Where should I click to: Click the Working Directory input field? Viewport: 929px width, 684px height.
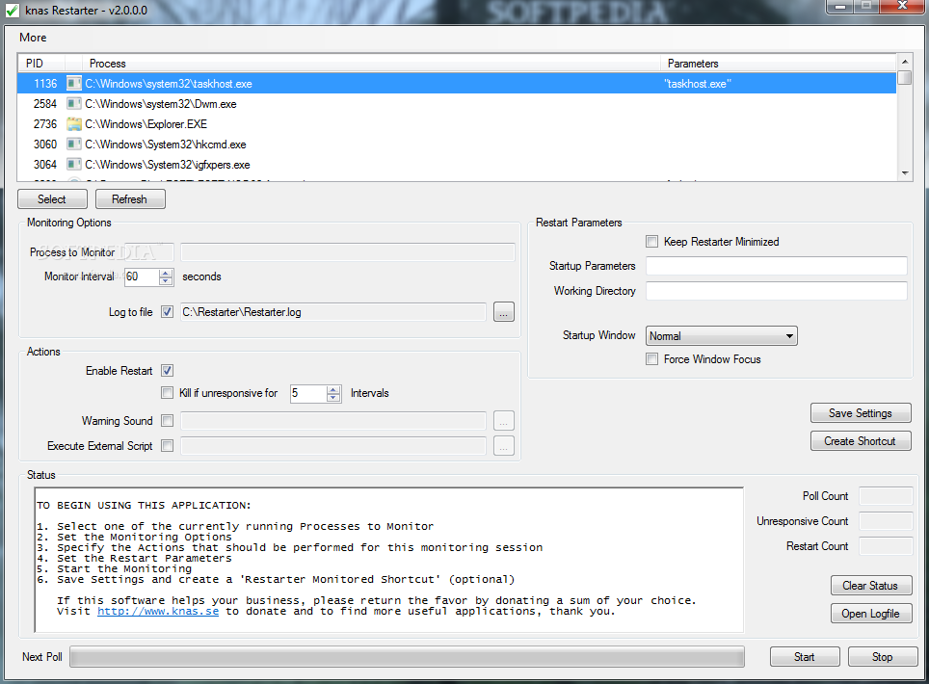coord(776,290)
